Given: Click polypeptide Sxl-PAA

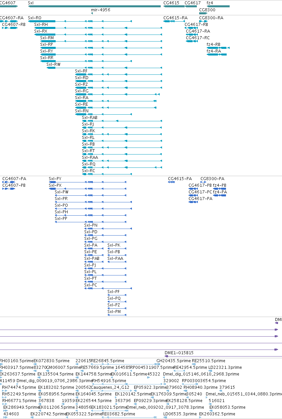Looking at the screenshot, I should click(115, 259).
